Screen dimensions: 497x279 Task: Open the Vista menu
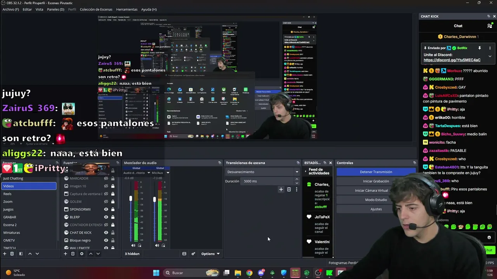pos(39,9)
